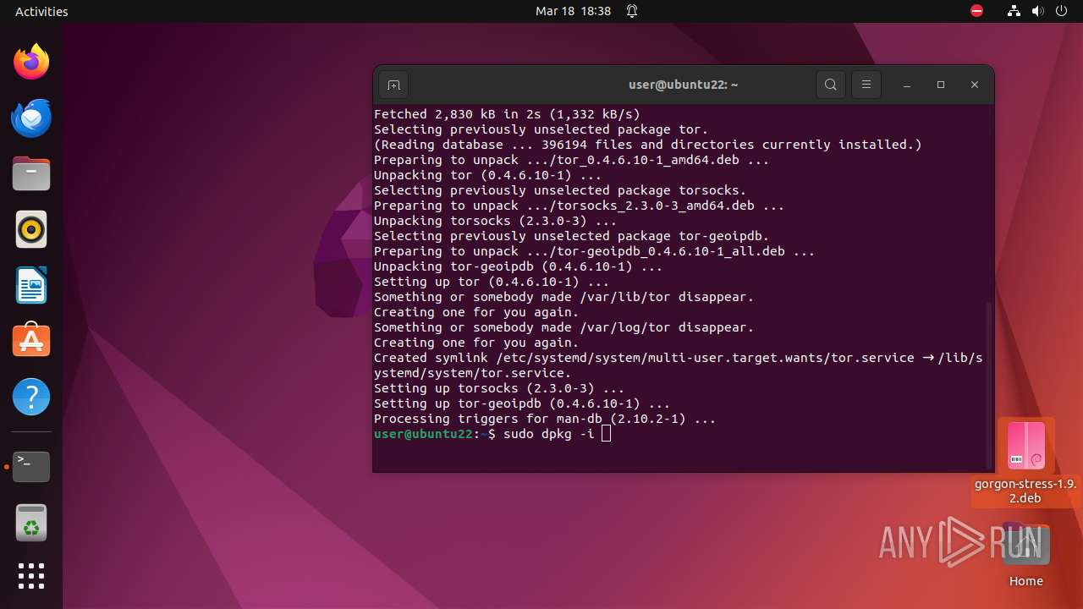This screenshot has width=1083, height=609.
Task: Open LibreOffice Writer from the dock
Action: click(31, 285)
